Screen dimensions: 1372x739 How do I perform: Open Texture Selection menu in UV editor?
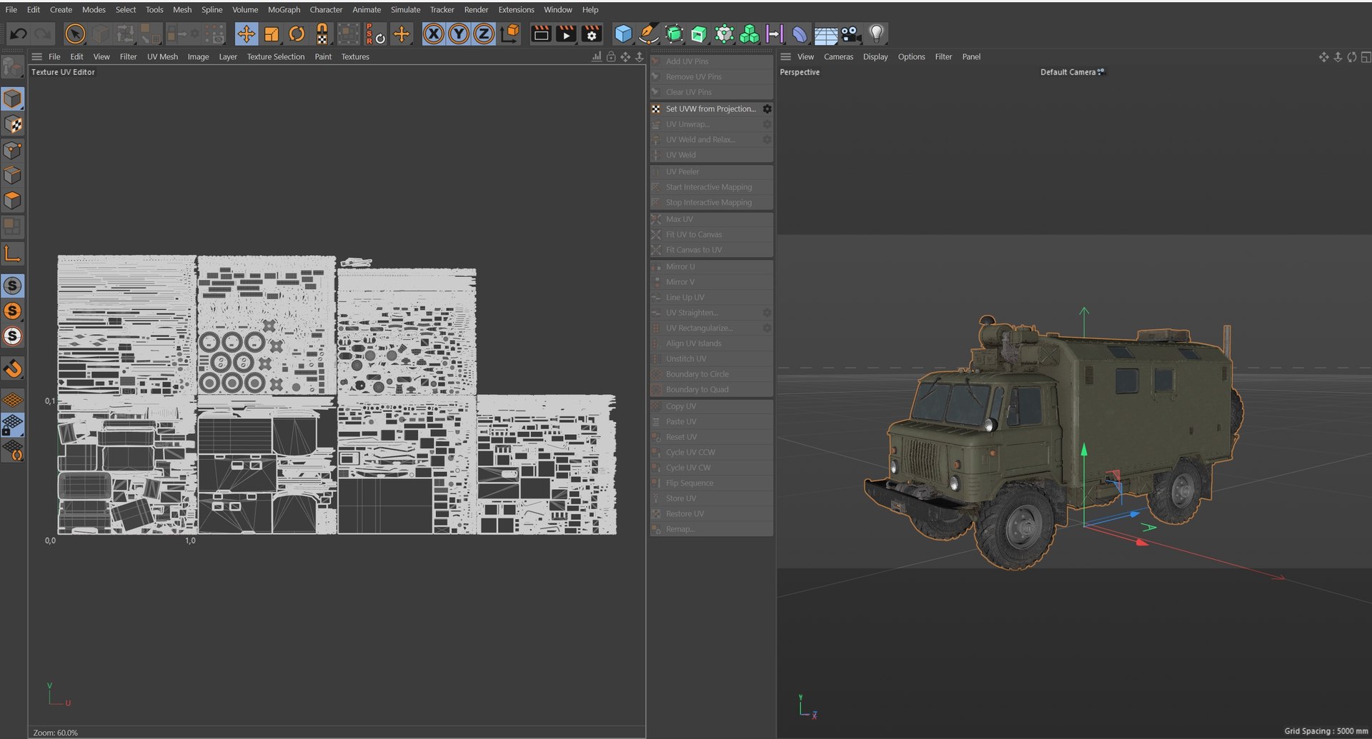point(275,56)
